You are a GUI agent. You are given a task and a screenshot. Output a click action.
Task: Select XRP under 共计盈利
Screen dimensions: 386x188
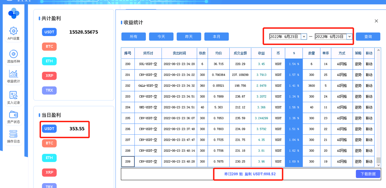point(49,76)
